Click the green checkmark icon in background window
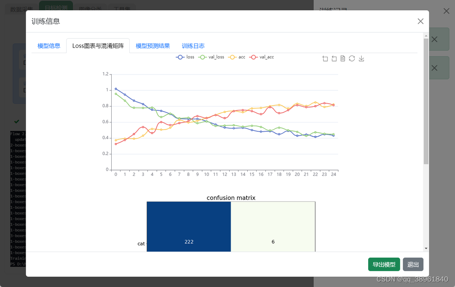 point(17,122)
